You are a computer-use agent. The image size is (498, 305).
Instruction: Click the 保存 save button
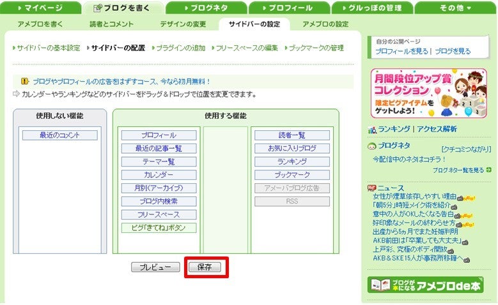pos(205,267)
